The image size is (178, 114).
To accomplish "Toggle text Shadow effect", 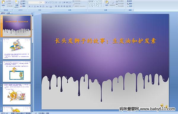I will [41, 7].
